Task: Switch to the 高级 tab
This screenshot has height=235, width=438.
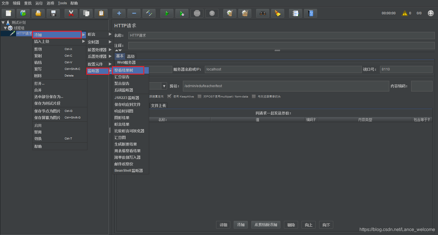Action: click(131, 56)
